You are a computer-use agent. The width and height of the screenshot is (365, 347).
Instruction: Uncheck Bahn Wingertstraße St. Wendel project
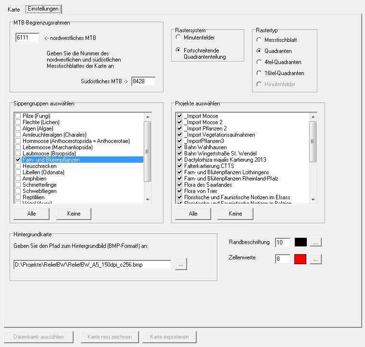179,154
